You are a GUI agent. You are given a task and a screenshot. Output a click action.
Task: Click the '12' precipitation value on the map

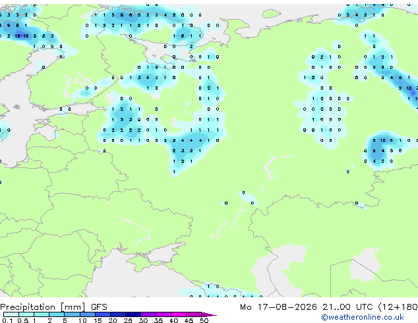click(x=409, y=88)
